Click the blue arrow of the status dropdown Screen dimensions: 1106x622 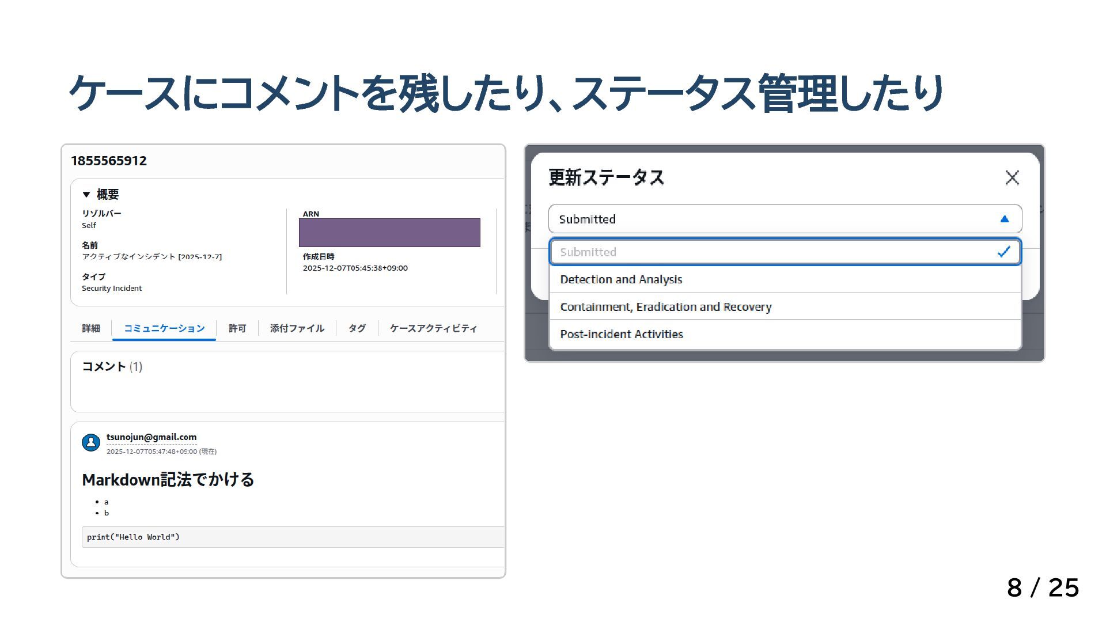pyautogui.click(x=1005, y=219)
